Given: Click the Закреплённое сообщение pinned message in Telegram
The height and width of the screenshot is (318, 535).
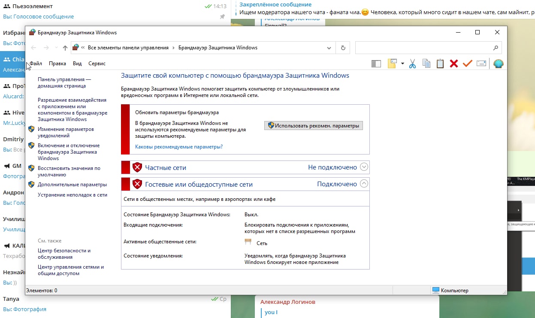Looking at the screenshot, I should (x=275, y=4).
